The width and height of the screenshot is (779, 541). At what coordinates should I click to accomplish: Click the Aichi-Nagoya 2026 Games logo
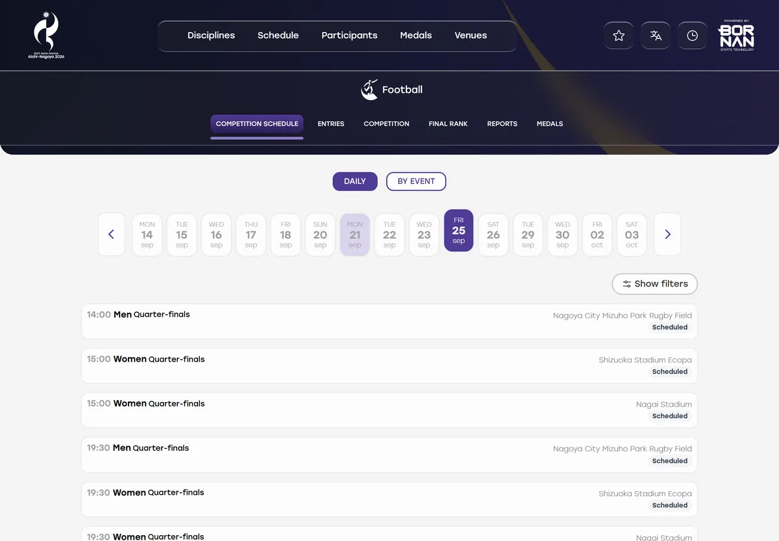(46, 35)
